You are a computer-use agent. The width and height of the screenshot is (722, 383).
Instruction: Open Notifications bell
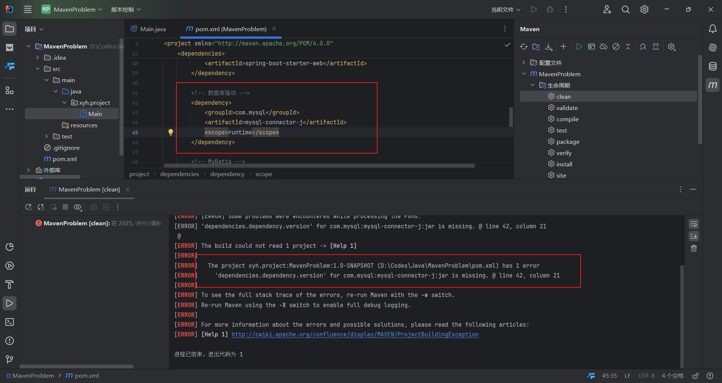713,29
